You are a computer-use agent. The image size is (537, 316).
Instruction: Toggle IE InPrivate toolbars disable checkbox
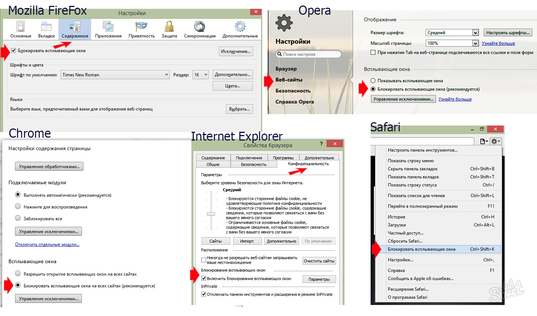tap(203, 294)
